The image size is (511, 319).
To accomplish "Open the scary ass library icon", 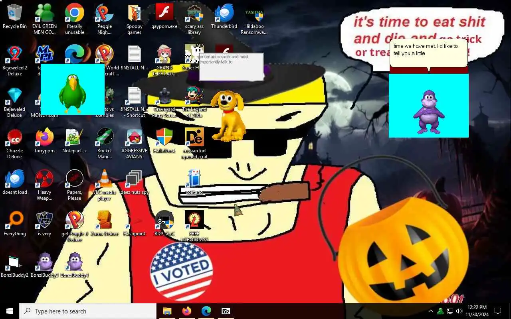I will [194, 19].
